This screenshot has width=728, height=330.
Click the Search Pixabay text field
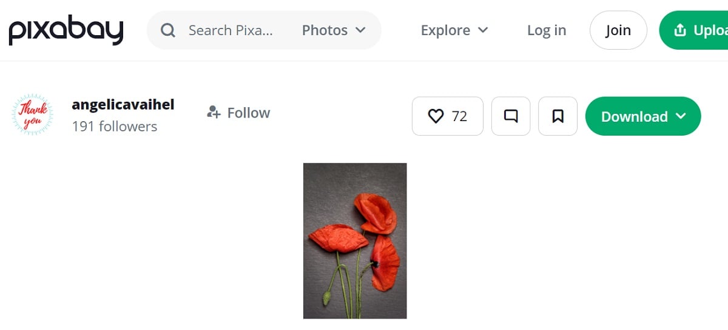click(x=231, y=30)
